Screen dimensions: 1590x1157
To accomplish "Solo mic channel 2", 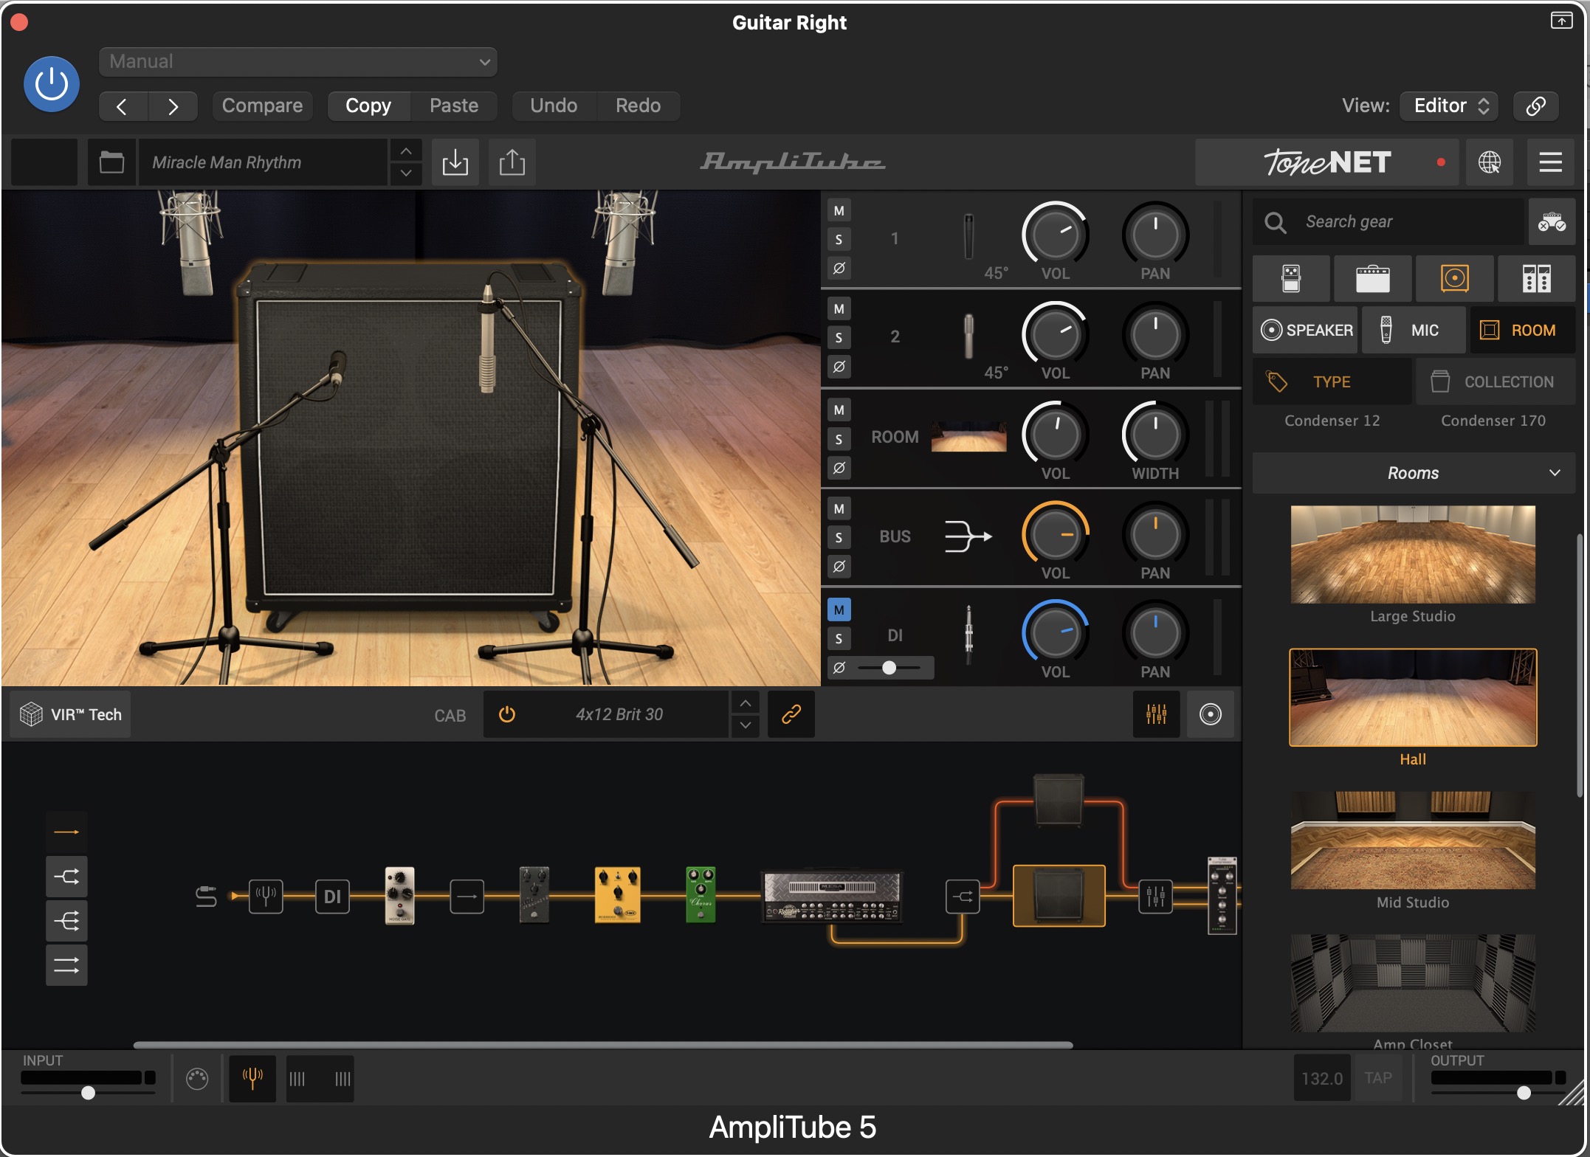I will [x=839, y=338].
